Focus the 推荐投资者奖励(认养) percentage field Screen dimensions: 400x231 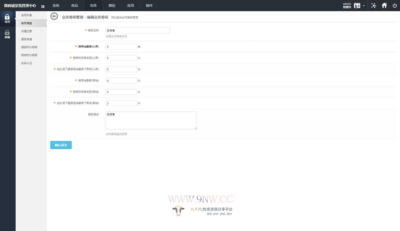(121, 58)
